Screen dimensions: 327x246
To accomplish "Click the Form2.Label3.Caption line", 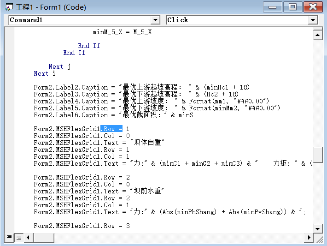I will click(136, 94).
